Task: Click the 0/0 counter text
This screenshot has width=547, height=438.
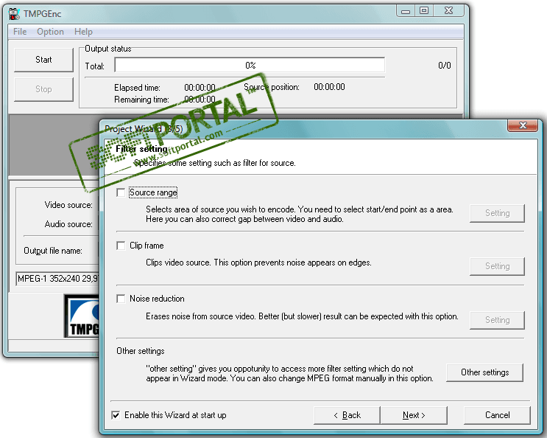Action: (x=445, y=66)
